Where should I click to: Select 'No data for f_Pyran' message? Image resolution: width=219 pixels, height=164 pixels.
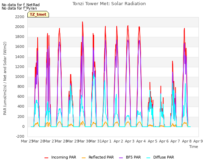(19, 8)
